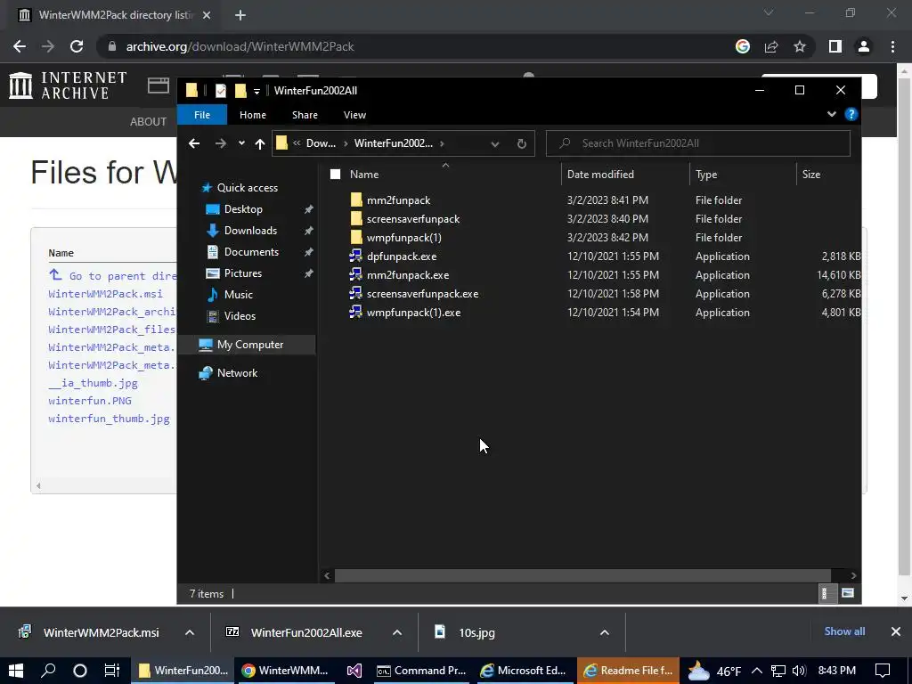This screenshot has width=912, height=684.
Task: Show hidden system tray icons
Action: (x=757, y=671)
